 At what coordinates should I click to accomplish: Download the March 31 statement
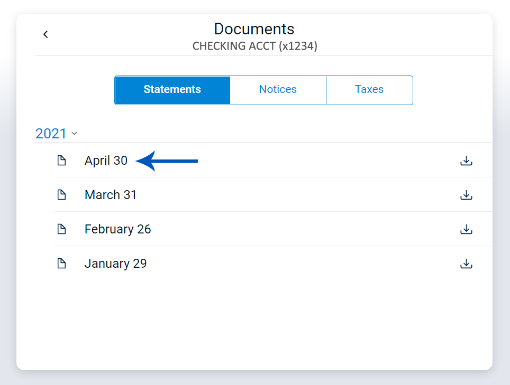[466, 195]
